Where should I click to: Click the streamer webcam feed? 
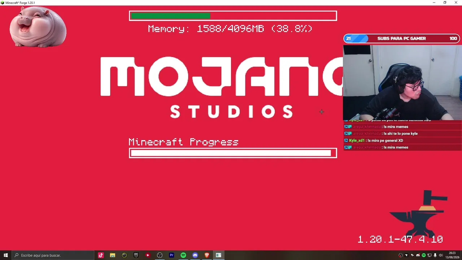click(x=402, y=83)
